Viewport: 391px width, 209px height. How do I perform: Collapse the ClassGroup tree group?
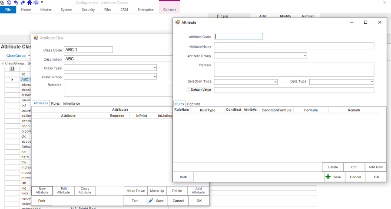pyautogui.click(x=3, y=63)
